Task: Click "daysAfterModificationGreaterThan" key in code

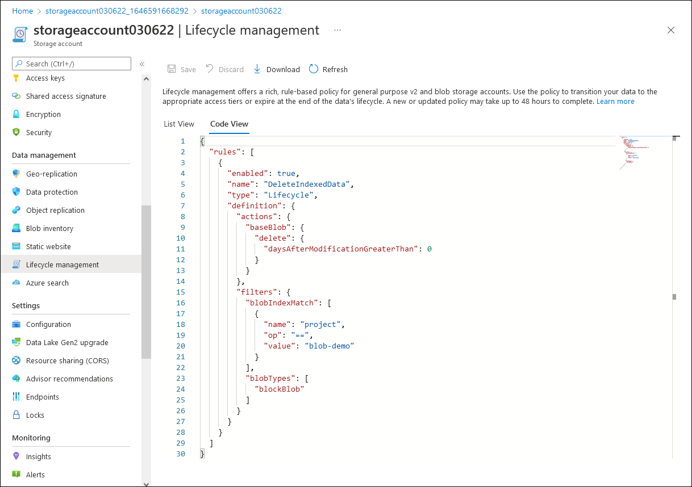Action: (341, 249)
